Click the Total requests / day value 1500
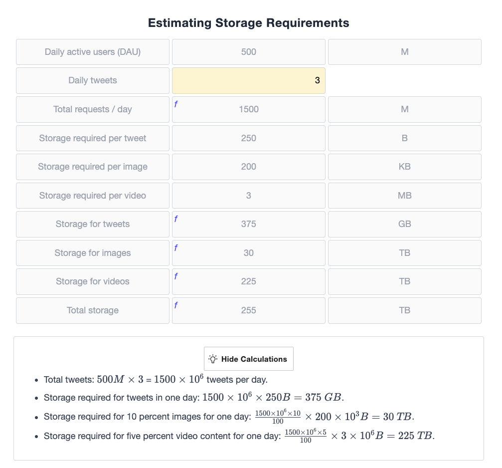 point(248,109)
